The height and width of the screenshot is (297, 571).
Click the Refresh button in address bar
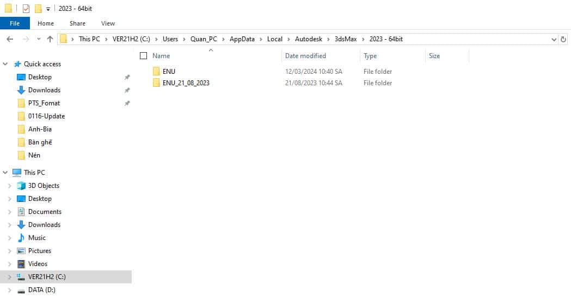pos(564,39)
